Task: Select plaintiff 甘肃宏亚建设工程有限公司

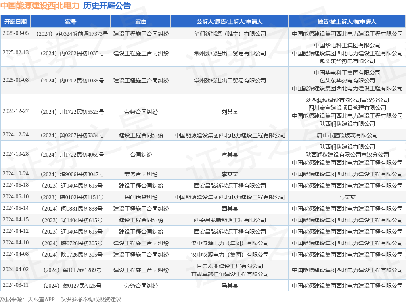Action: (230, 266)
